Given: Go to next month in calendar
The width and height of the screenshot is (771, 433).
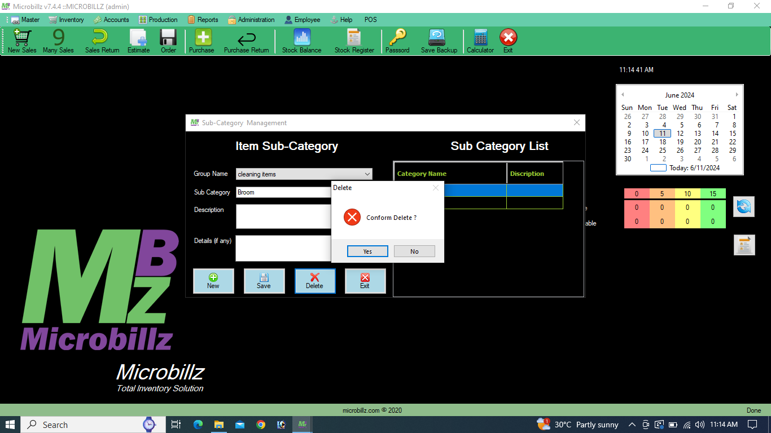Looking at the screenshot, I should click(x=737, y=95).
